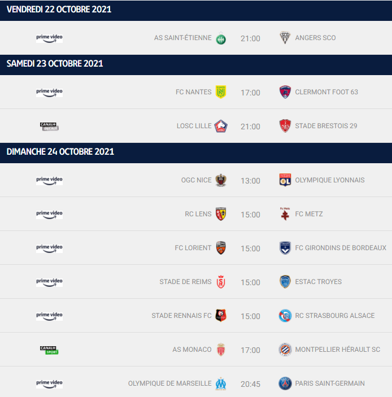Click the FC Nantes yellow crest
The height and width of the screenshot is (397, 392).
221,92
